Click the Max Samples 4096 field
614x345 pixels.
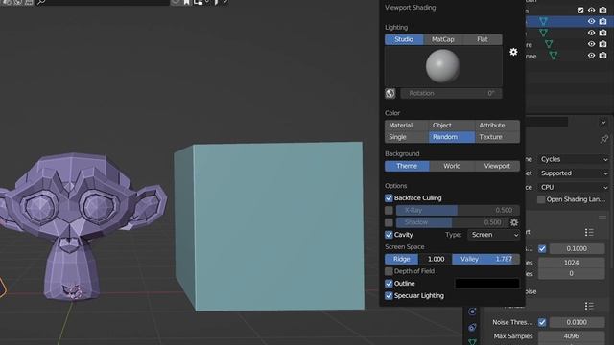572,336
